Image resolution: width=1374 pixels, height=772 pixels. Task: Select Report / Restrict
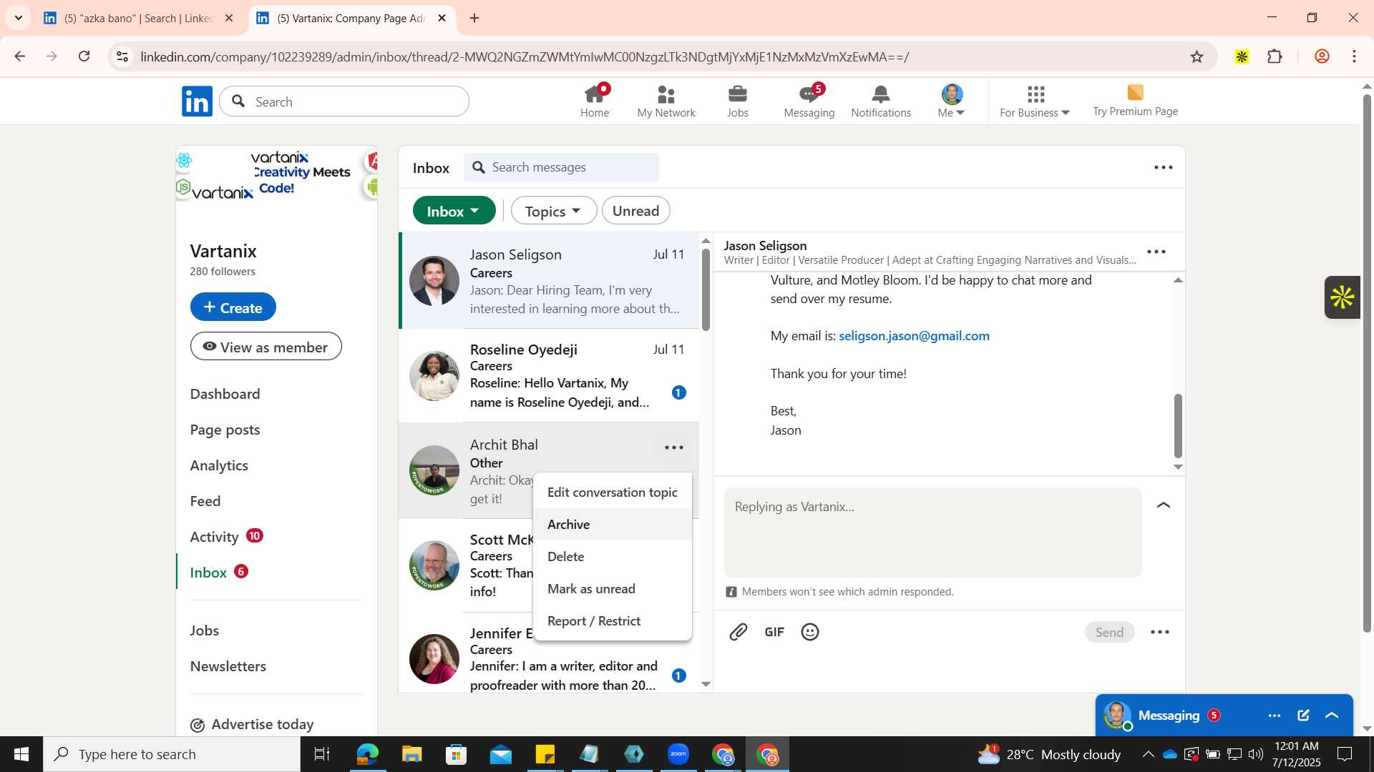613,621
